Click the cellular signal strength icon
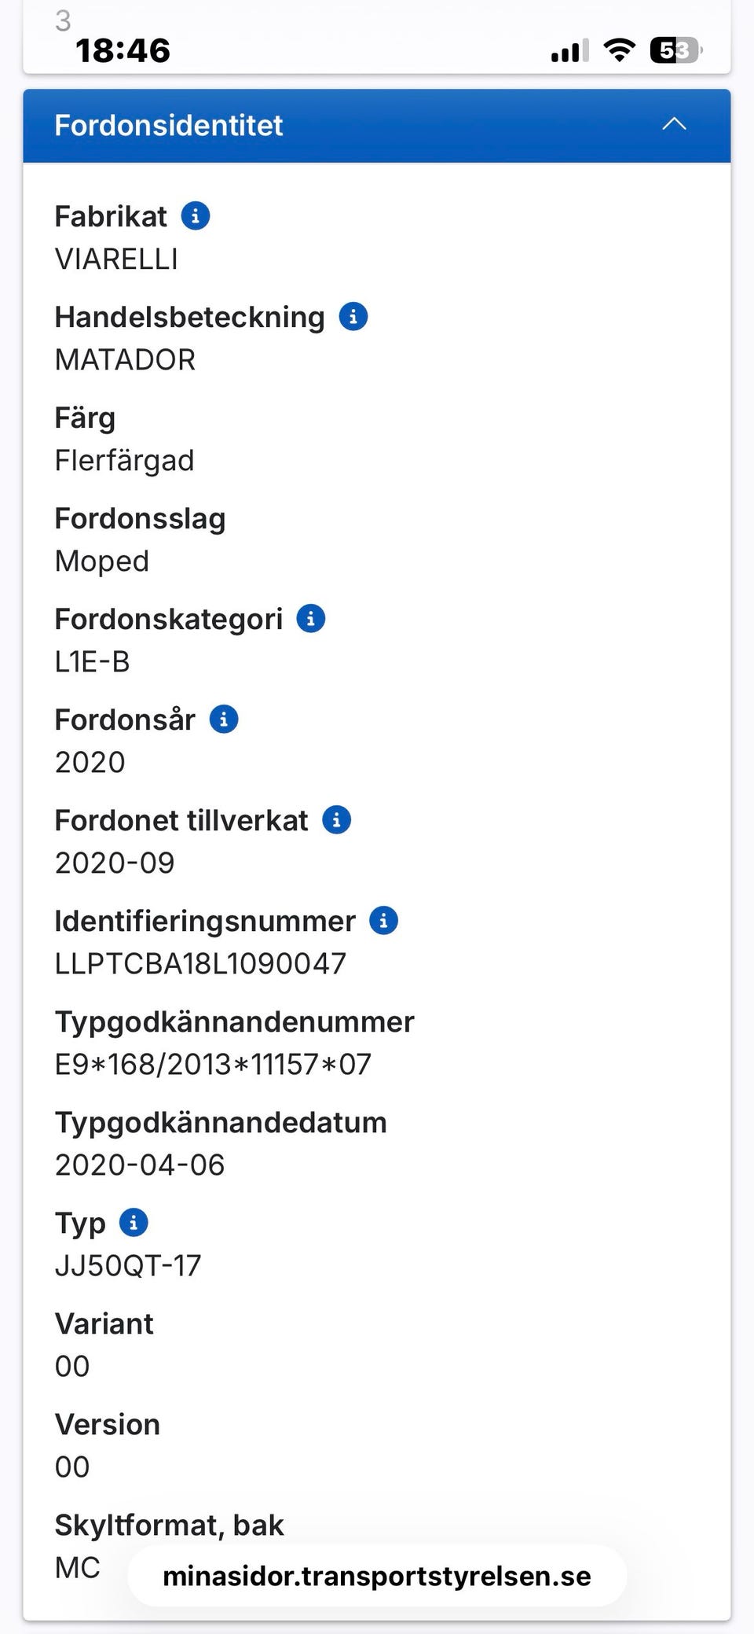Image resolution: width=754 pixels, height=1634 pixels. (569, 52)
